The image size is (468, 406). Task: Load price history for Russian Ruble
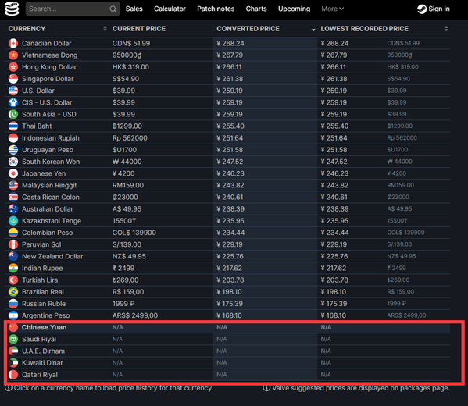[x=44, y=304]
